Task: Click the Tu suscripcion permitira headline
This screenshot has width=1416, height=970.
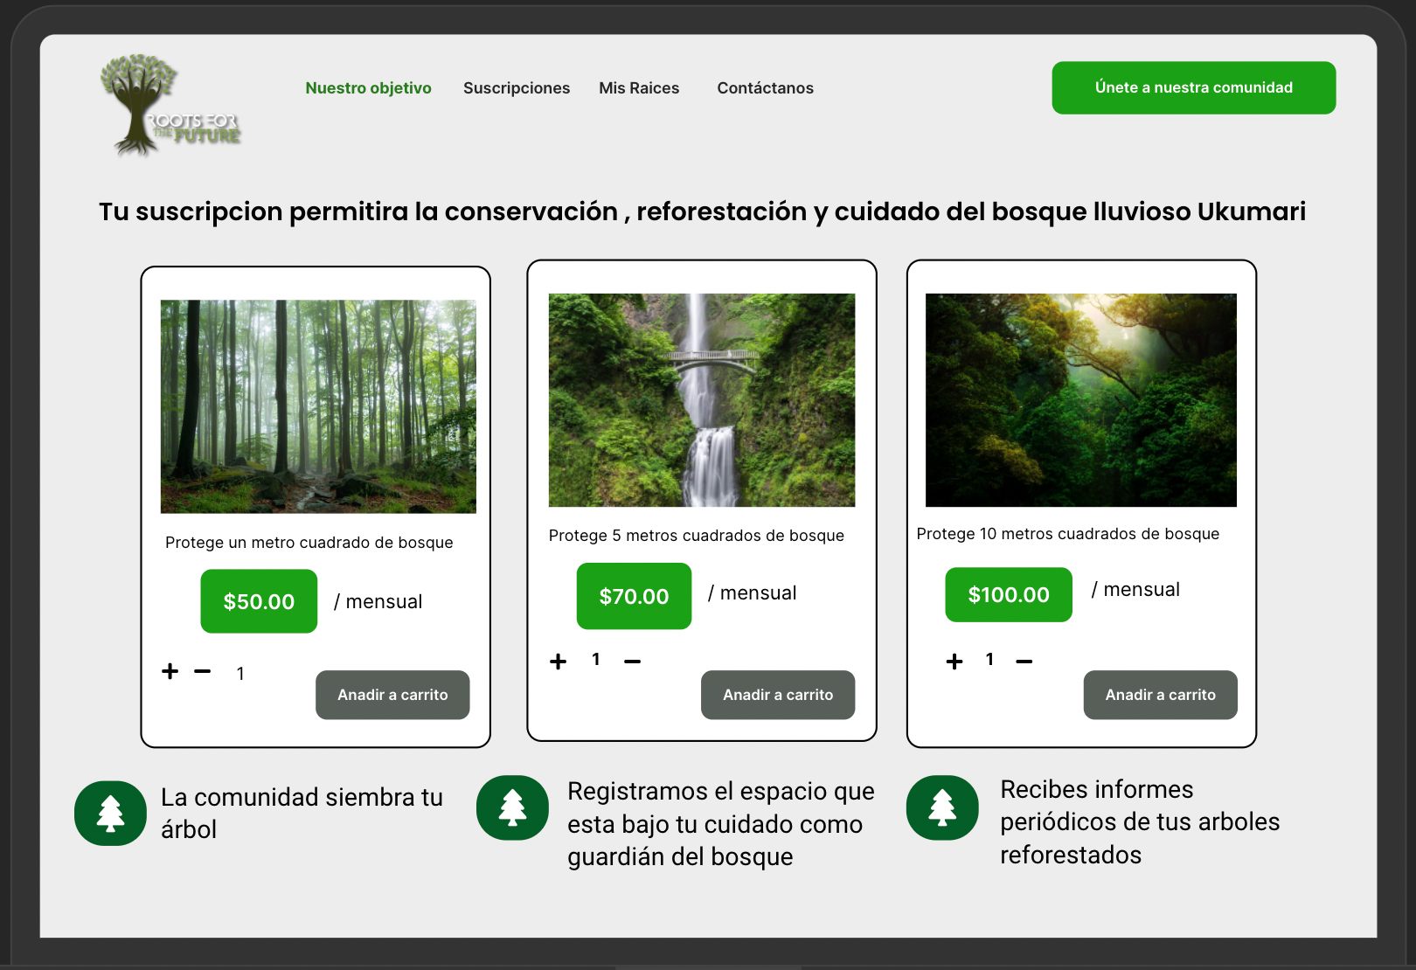Action: coord(702,211)
